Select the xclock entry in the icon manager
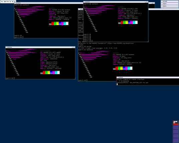This screenshot has height=143, width=179. pos(170,1)
